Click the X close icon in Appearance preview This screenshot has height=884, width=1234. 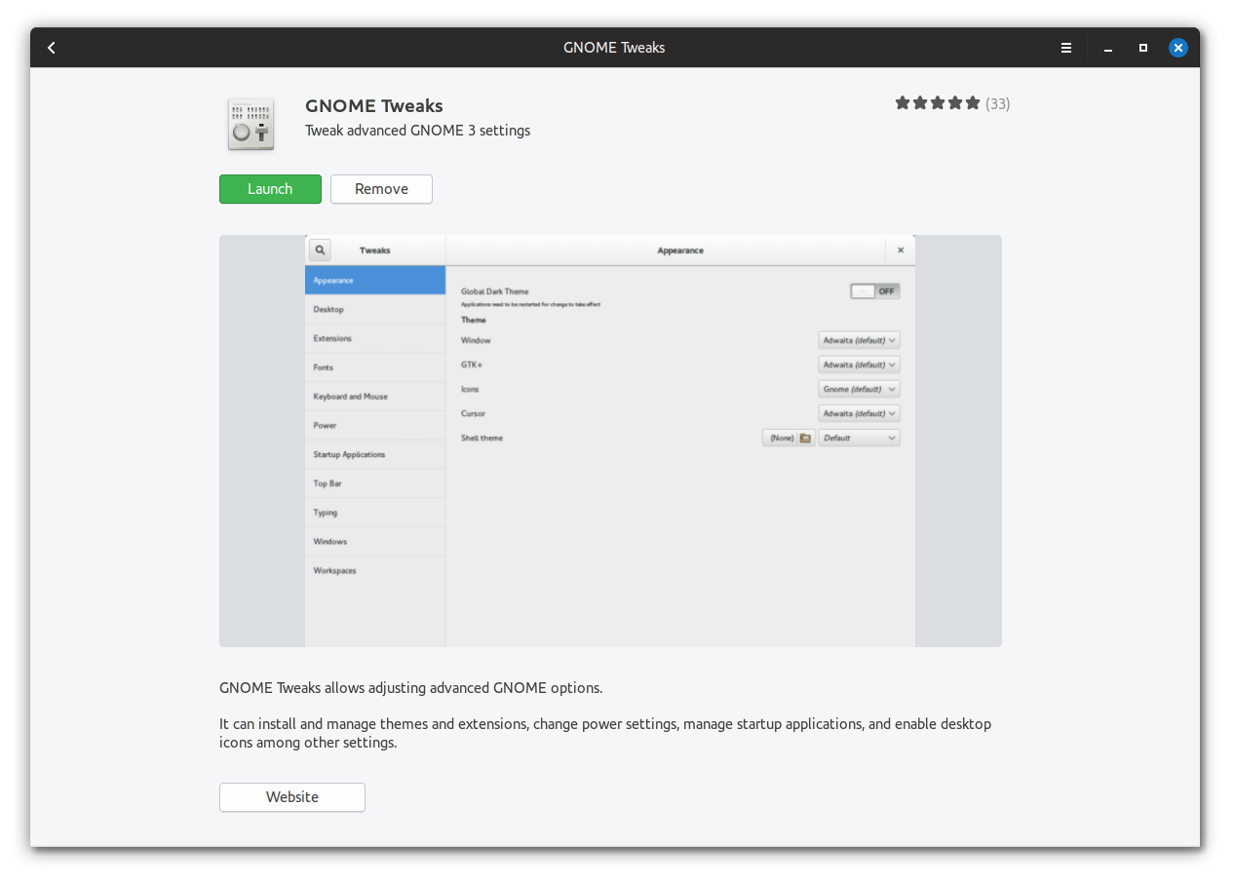coord(900,250)
